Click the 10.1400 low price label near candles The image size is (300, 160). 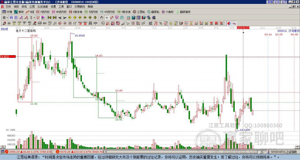click(x=245, y=130)
